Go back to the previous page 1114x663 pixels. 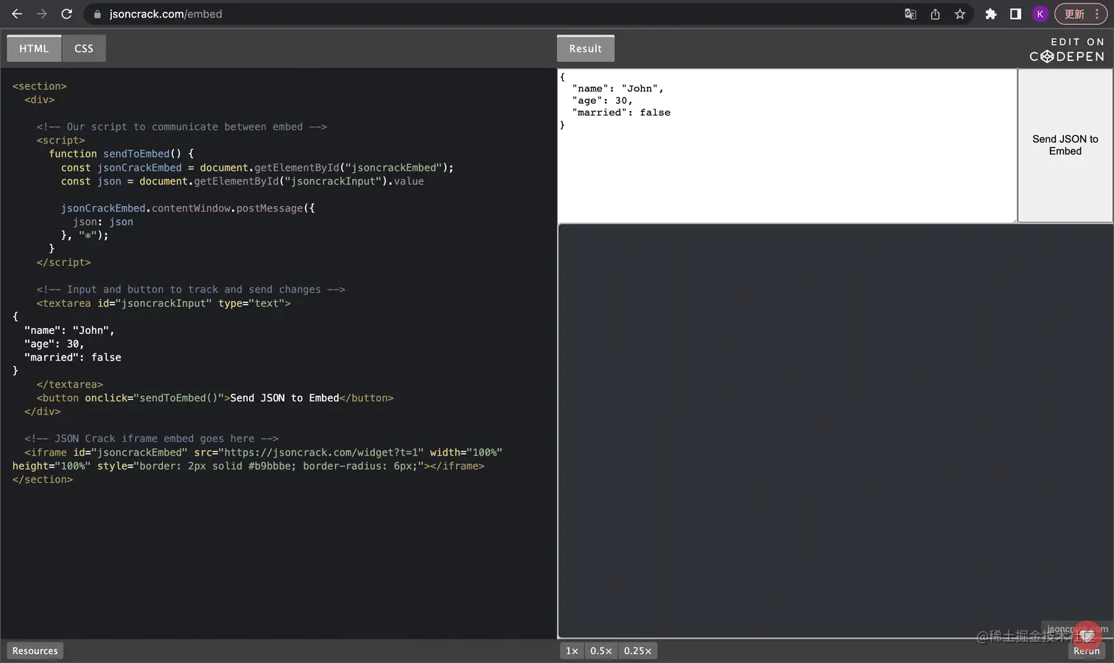[x=17, y=14]
